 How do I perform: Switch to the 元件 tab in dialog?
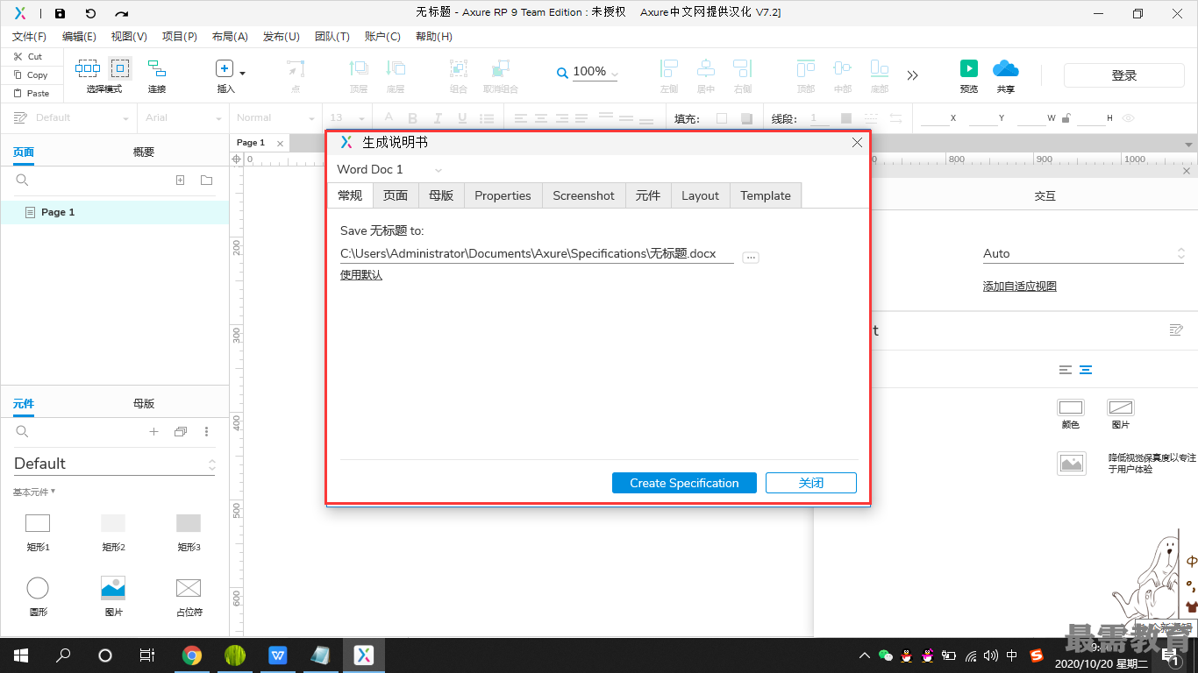coord(648,195)
